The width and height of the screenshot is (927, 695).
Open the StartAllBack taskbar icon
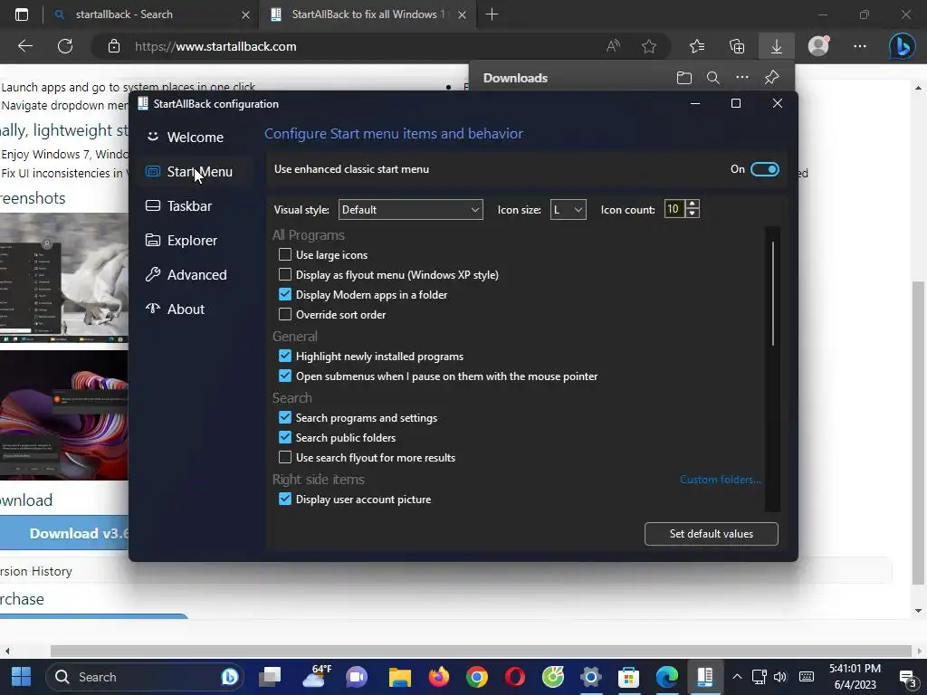tap(704, 677)
